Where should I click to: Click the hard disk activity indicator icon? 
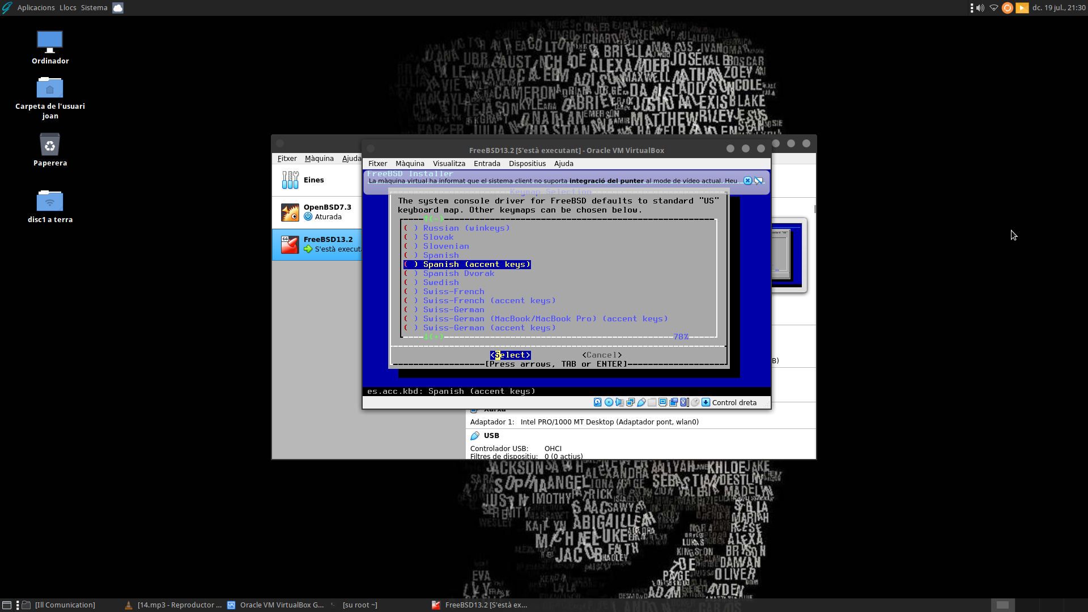pyautogui.click(x=597, y=402)
